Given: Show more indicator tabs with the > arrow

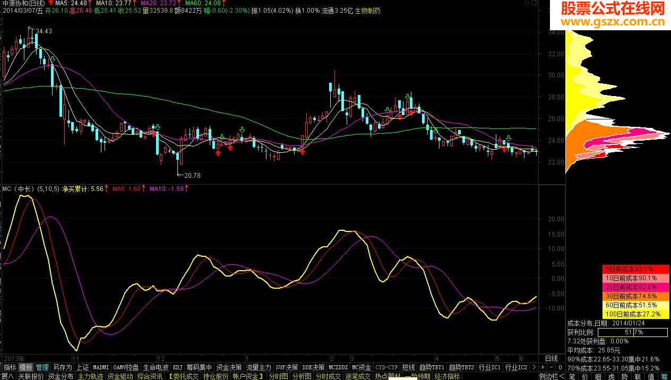Looking at the screenshot, I should click(535, 367).
